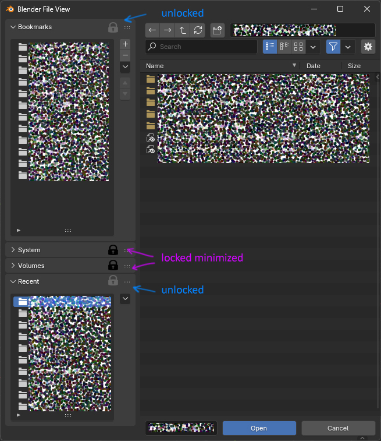The width and height of the screenshot is (381, 441).
Task: Toggle the Volumes panel pin lock
Action: pos(113,265)
